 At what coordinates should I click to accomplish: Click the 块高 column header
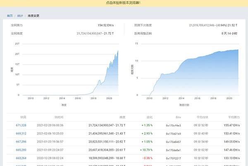click(23, 117)
